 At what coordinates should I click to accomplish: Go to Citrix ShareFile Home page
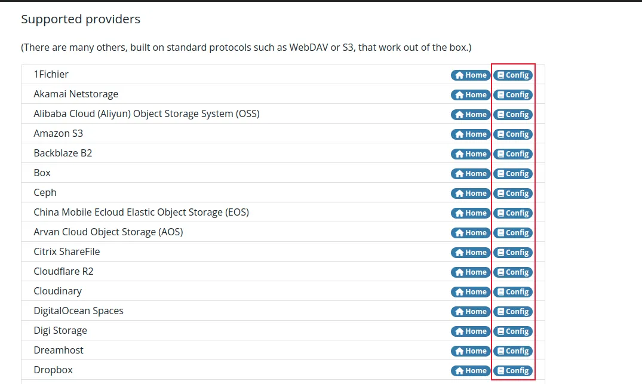[471, 253]
